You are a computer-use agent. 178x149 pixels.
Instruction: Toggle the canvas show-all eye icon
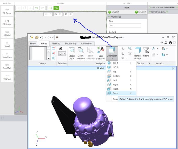point(71,14)
